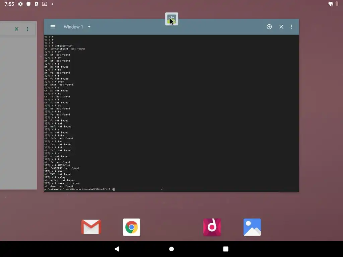Launch Chrome from the dock
343x257 pixels.
pyautogui.click(x=131, y=227)
